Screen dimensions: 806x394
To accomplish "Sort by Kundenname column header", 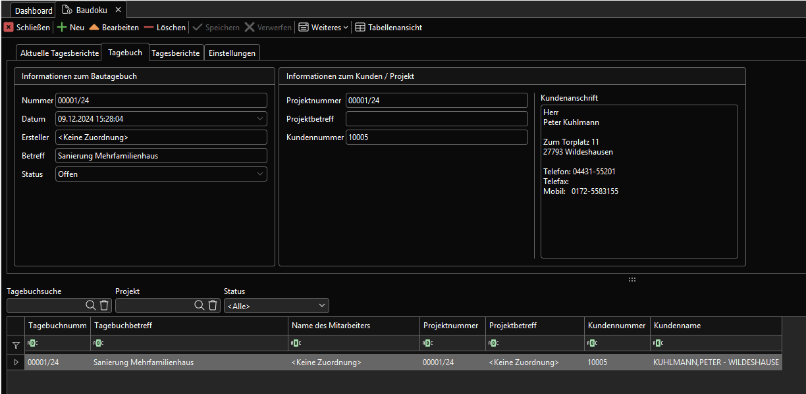I will (x=716, y=326).
